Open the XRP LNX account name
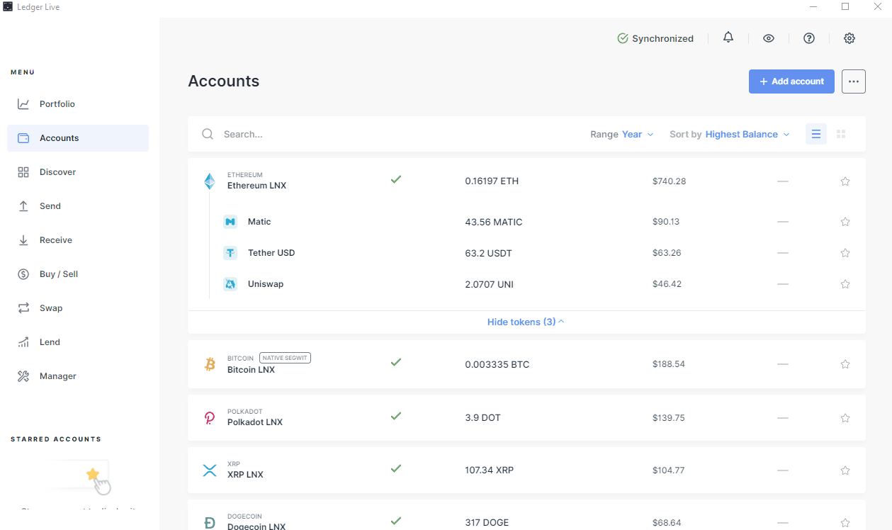The width and height of the screenshot is (892, 530). pos(245,475)
